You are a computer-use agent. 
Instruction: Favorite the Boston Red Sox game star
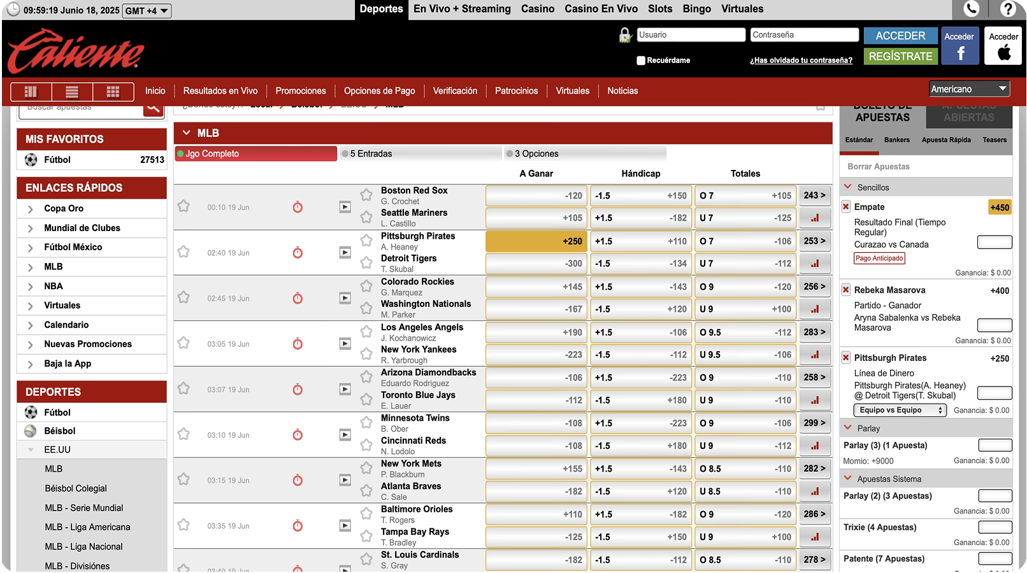point(183,206)
